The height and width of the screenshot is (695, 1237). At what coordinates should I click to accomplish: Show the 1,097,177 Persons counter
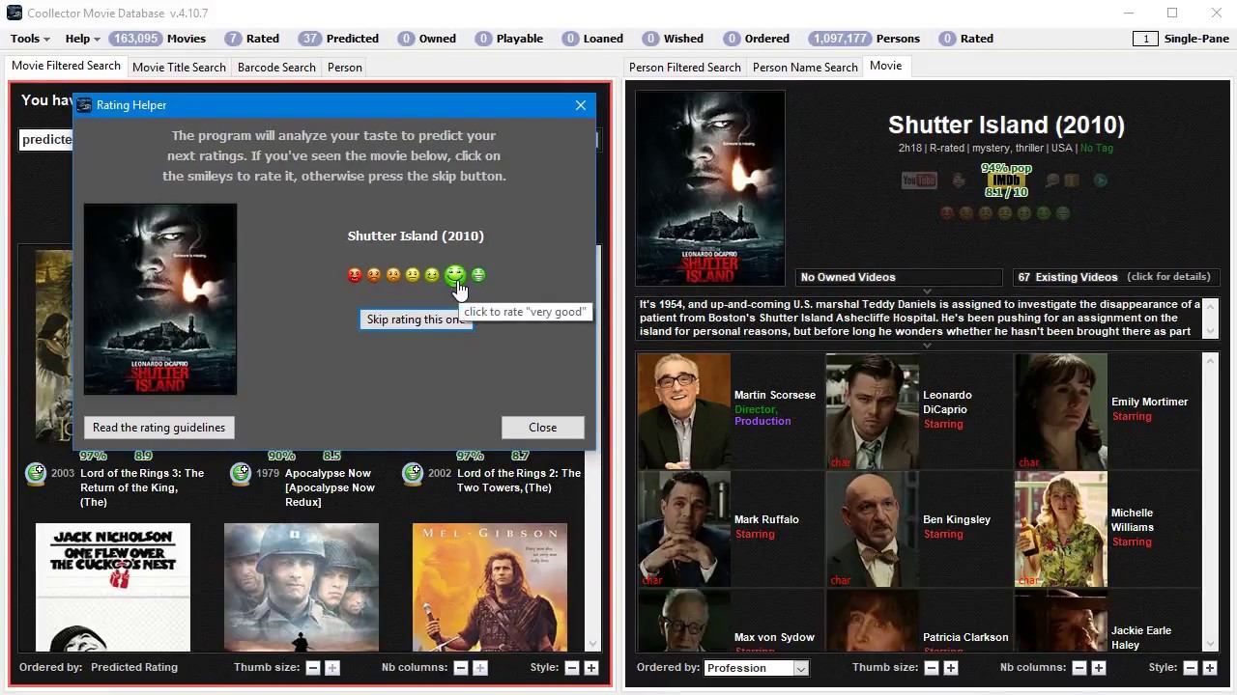[x=864, y=39]
